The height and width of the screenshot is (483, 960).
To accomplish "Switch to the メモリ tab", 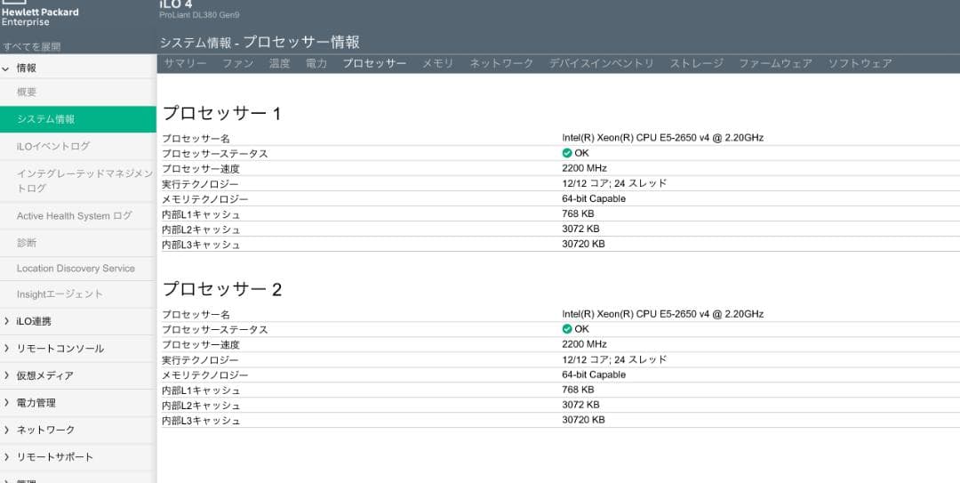I will 437,63.
